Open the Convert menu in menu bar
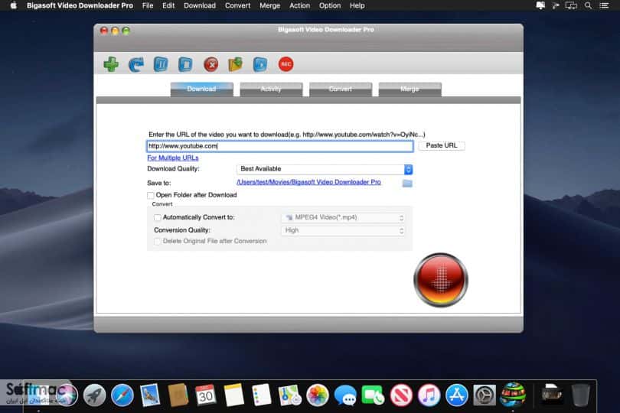Viewport: 620px width, 413px height. point(237,5)
